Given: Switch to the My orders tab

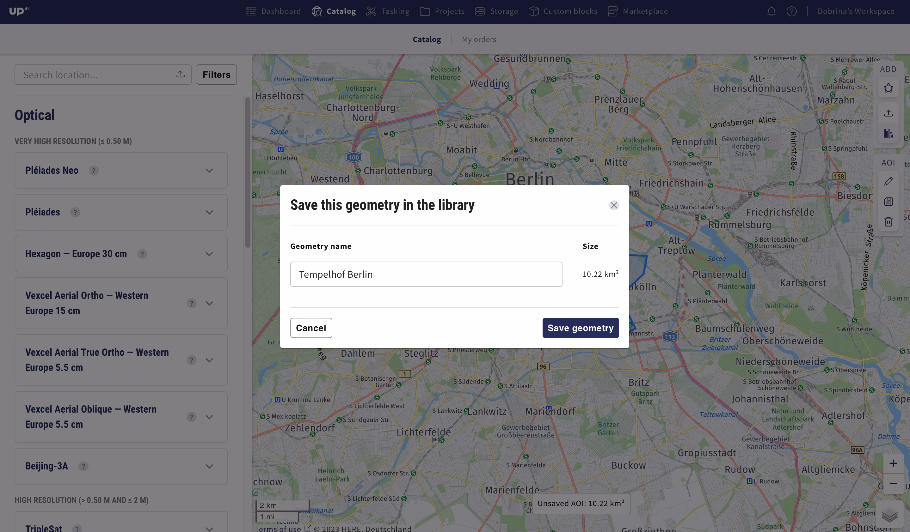Looking at the screenshot, I should point(479,39).
